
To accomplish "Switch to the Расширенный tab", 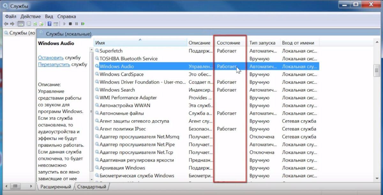I will 56,186.
